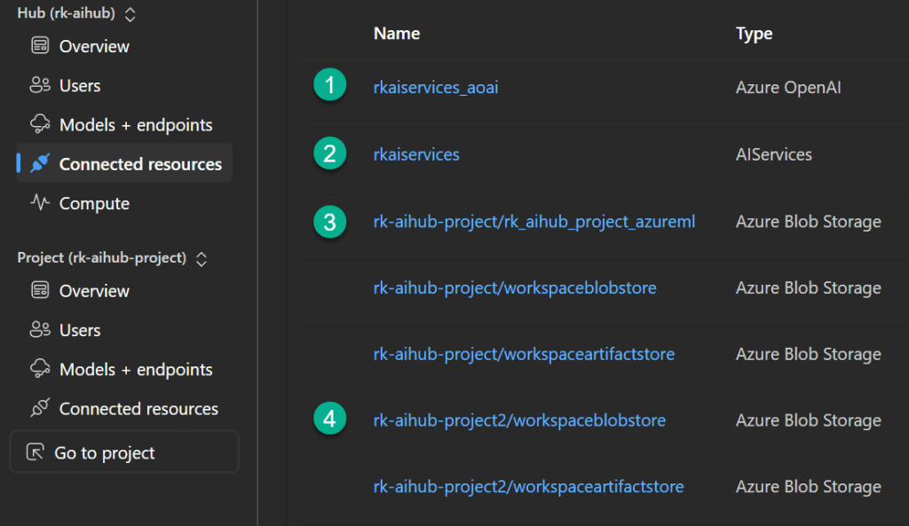Viewport: 909px width, 526px height.
Task: Click the Go to project arrow icon
Action: [36, 453]
